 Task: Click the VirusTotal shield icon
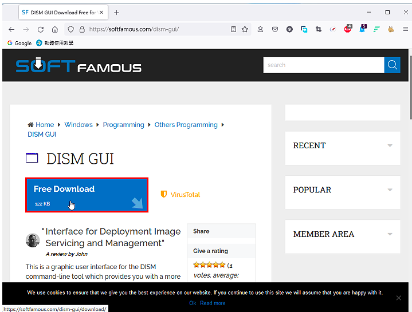(164, 194)
